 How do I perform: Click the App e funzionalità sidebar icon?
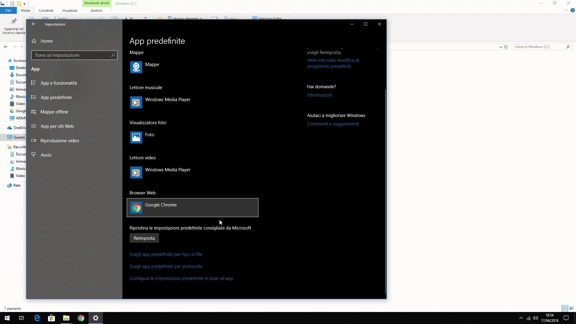[x=34, y=83]
